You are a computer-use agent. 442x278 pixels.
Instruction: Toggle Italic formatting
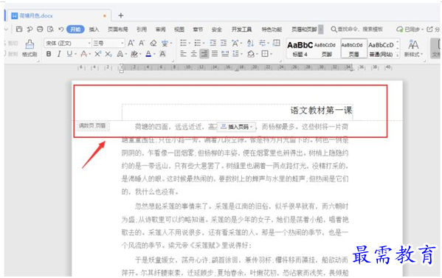59,54
